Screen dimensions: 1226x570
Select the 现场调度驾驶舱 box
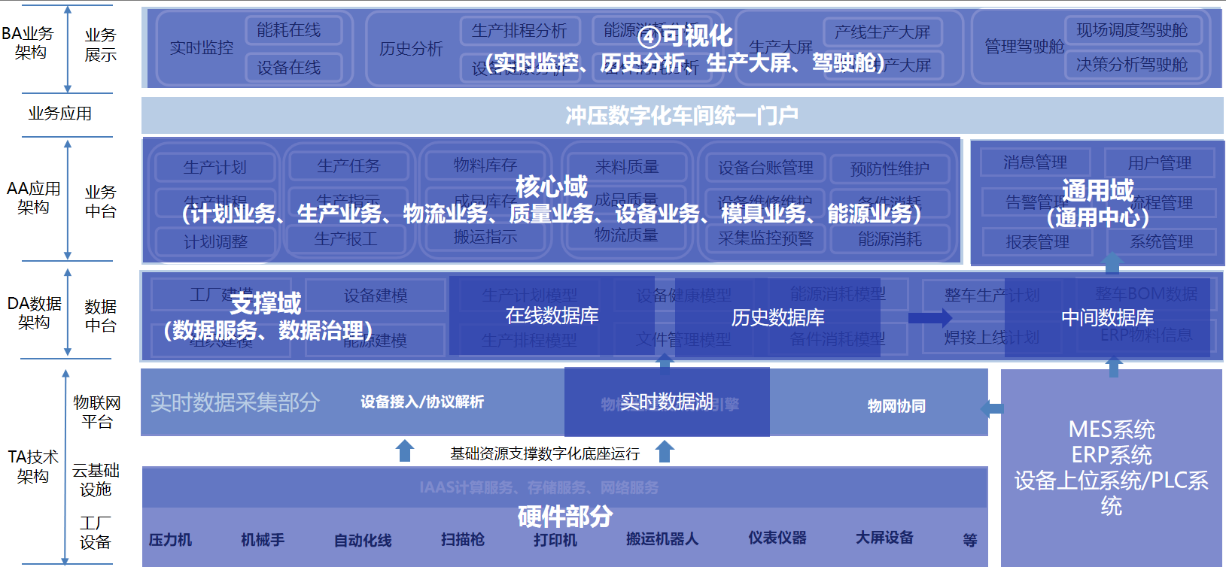(1132, 30)
